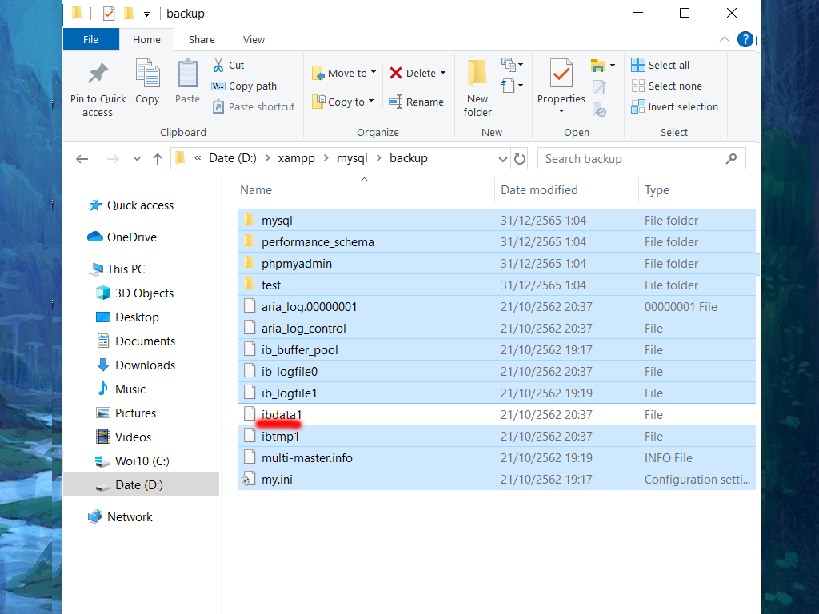Click the Rename icon in Organize group
This screenshot has width=819, height=614.
click(395, 102)
